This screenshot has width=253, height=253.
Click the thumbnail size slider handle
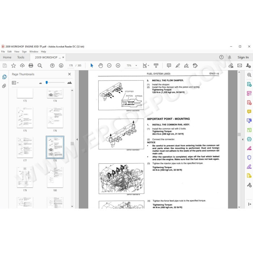[47, 83]
